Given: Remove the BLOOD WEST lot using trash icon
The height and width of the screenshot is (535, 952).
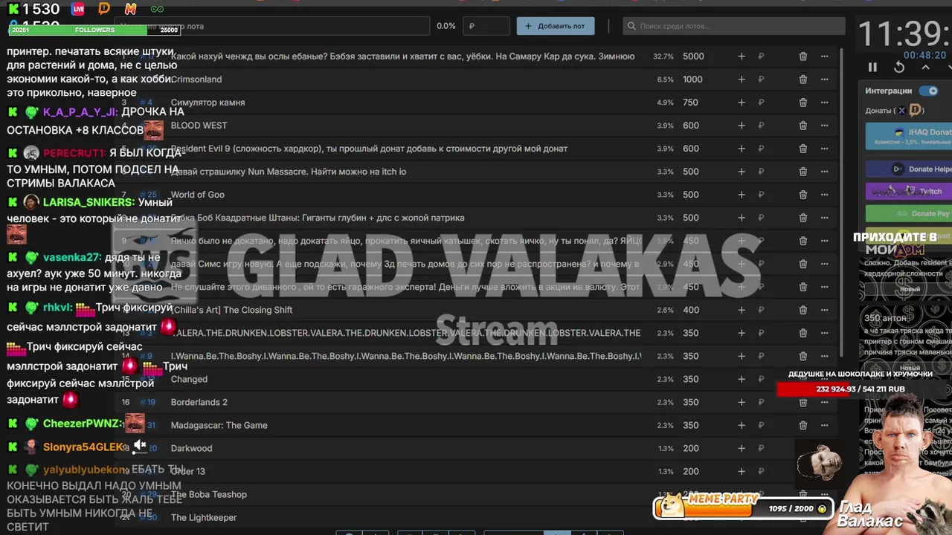Looking at the screenshot, I should tap(803, 126).
